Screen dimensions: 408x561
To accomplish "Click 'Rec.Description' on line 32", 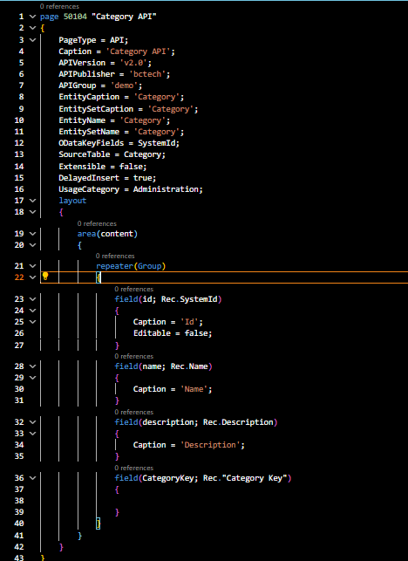I will (x=238, y=422).
